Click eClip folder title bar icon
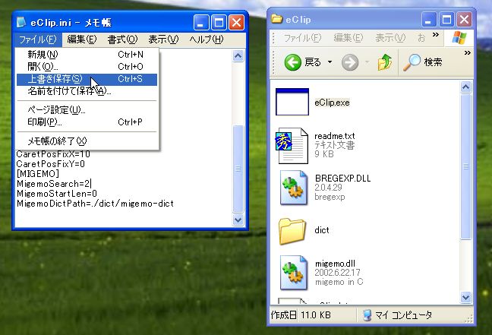This screenshot has width=492, height=335. point(276,19)
